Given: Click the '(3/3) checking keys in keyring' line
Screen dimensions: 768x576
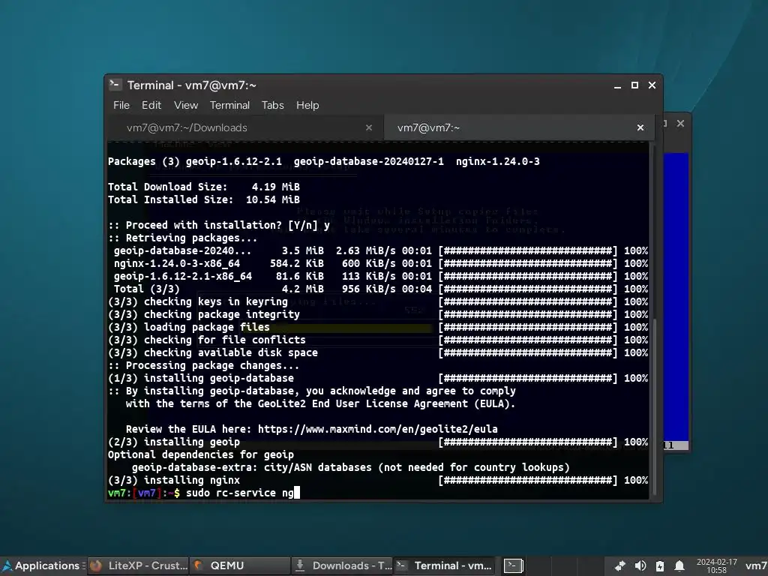Looking at the screenshot, I should [x=378, y=301].
